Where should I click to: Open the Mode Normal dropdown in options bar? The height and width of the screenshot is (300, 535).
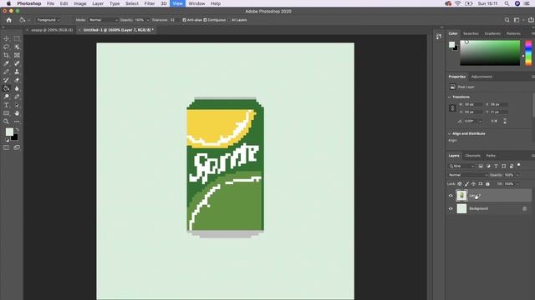(103, 20)
